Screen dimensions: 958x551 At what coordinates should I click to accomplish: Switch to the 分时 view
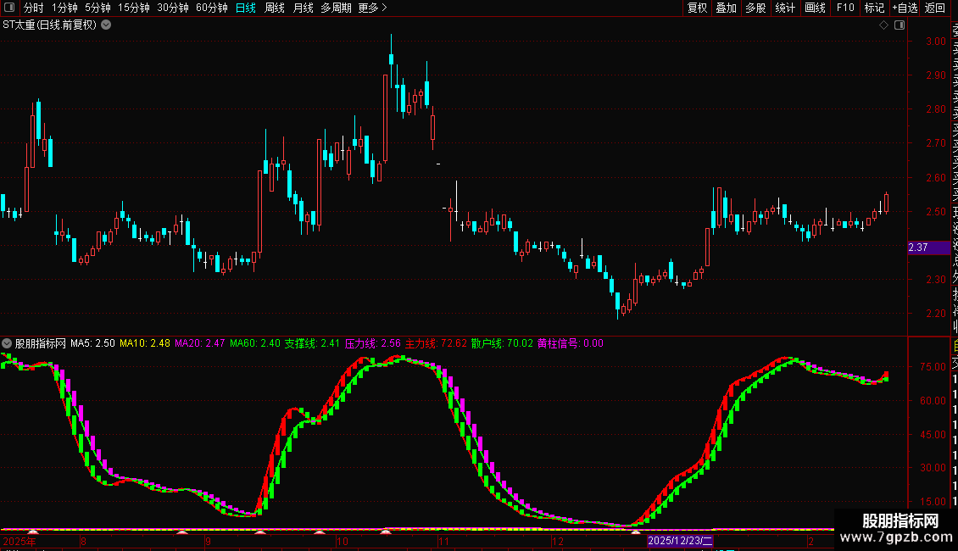coord(34,8)
